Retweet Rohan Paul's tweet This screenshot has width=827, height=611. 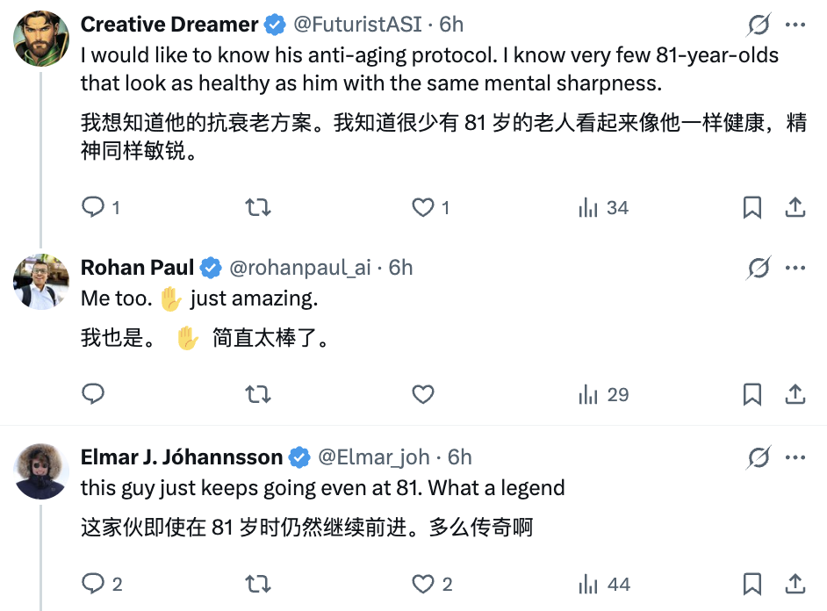258,394
